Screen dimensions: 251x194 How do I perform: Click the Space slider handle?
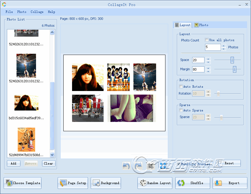coord(232,60)
